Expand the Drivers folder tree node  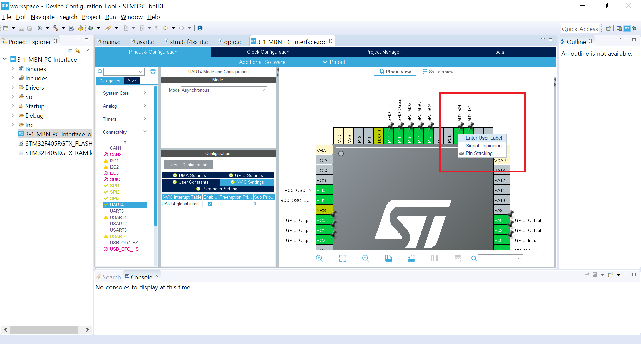pyautogui.click(x=13, y=87)
